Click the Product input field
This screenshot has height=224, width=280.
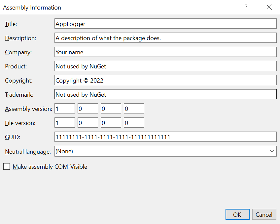tap(165, 66)
